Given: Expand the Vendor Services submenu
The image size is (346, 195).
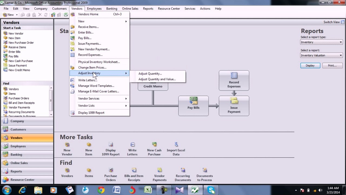Looking at the screenshot, I should tap(99, 99).
